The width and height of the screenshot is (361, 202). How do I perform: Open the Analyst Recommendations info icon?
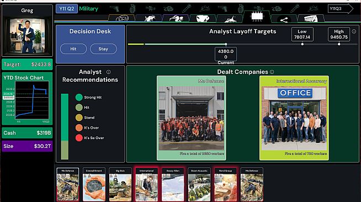(x=108, y=72)
